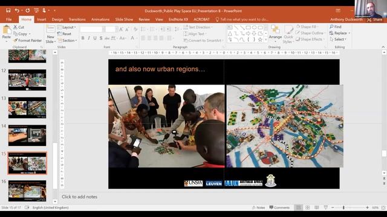Image resolution: width=387 pixels, height=217 pixels.
Task: Switch to the Insert tab
Action: pos(42,19)
